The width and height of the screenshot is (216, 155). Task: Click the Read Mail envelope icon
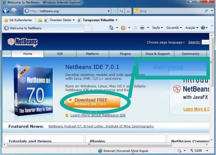134,28
